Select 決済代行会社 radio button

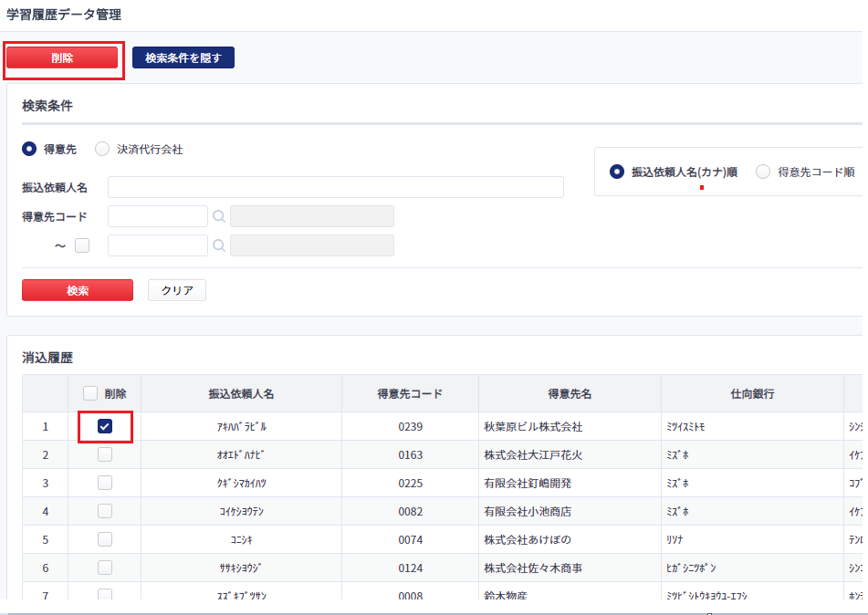pyautogui.click(x=102, y=149)
